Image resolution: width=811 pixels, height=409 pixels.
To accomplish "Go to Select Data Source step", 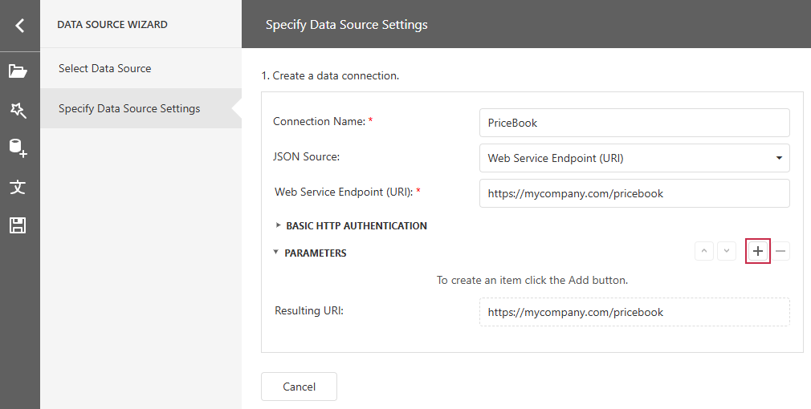I will (x=141, y=68).
